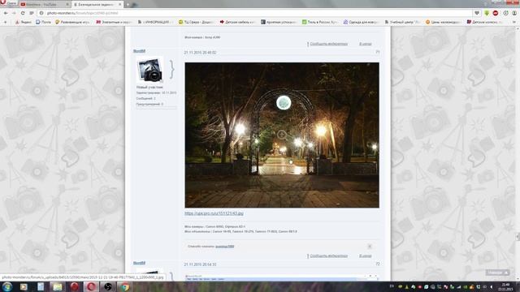Screen dimensions: 520x292
Task: Open the media player taskbar icon
Action: tap(24, 286)
